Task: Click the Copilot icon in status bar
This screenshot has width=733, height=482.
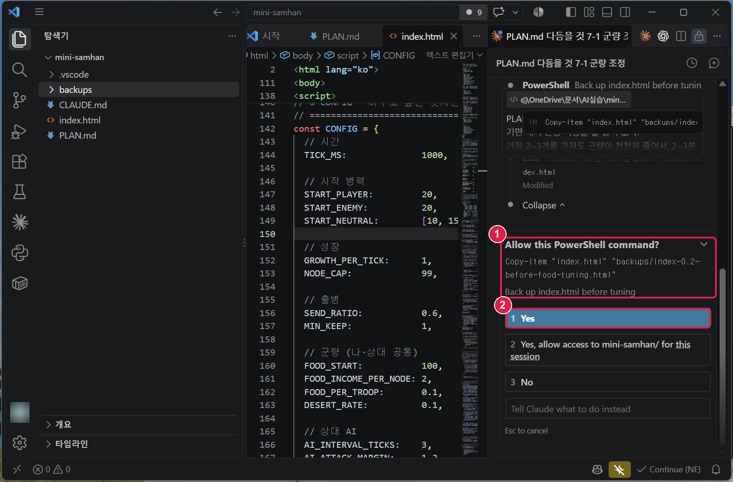Action: [x=597, y=470]
